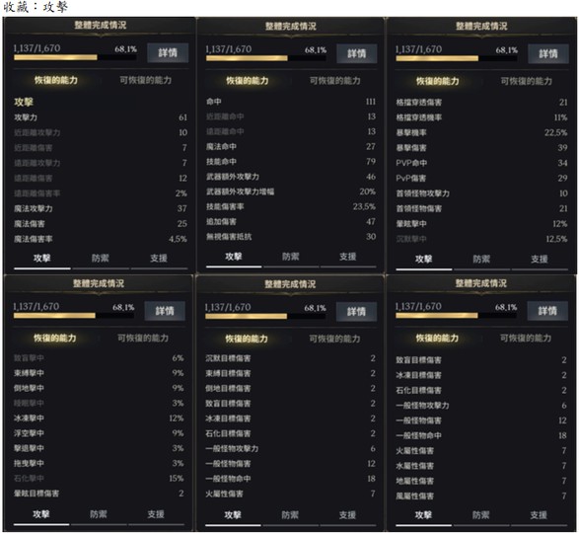
Task: Select 攻擊 tab below 風屬性傷害 row
Action: pyautogui.click(x=423, y=515)
